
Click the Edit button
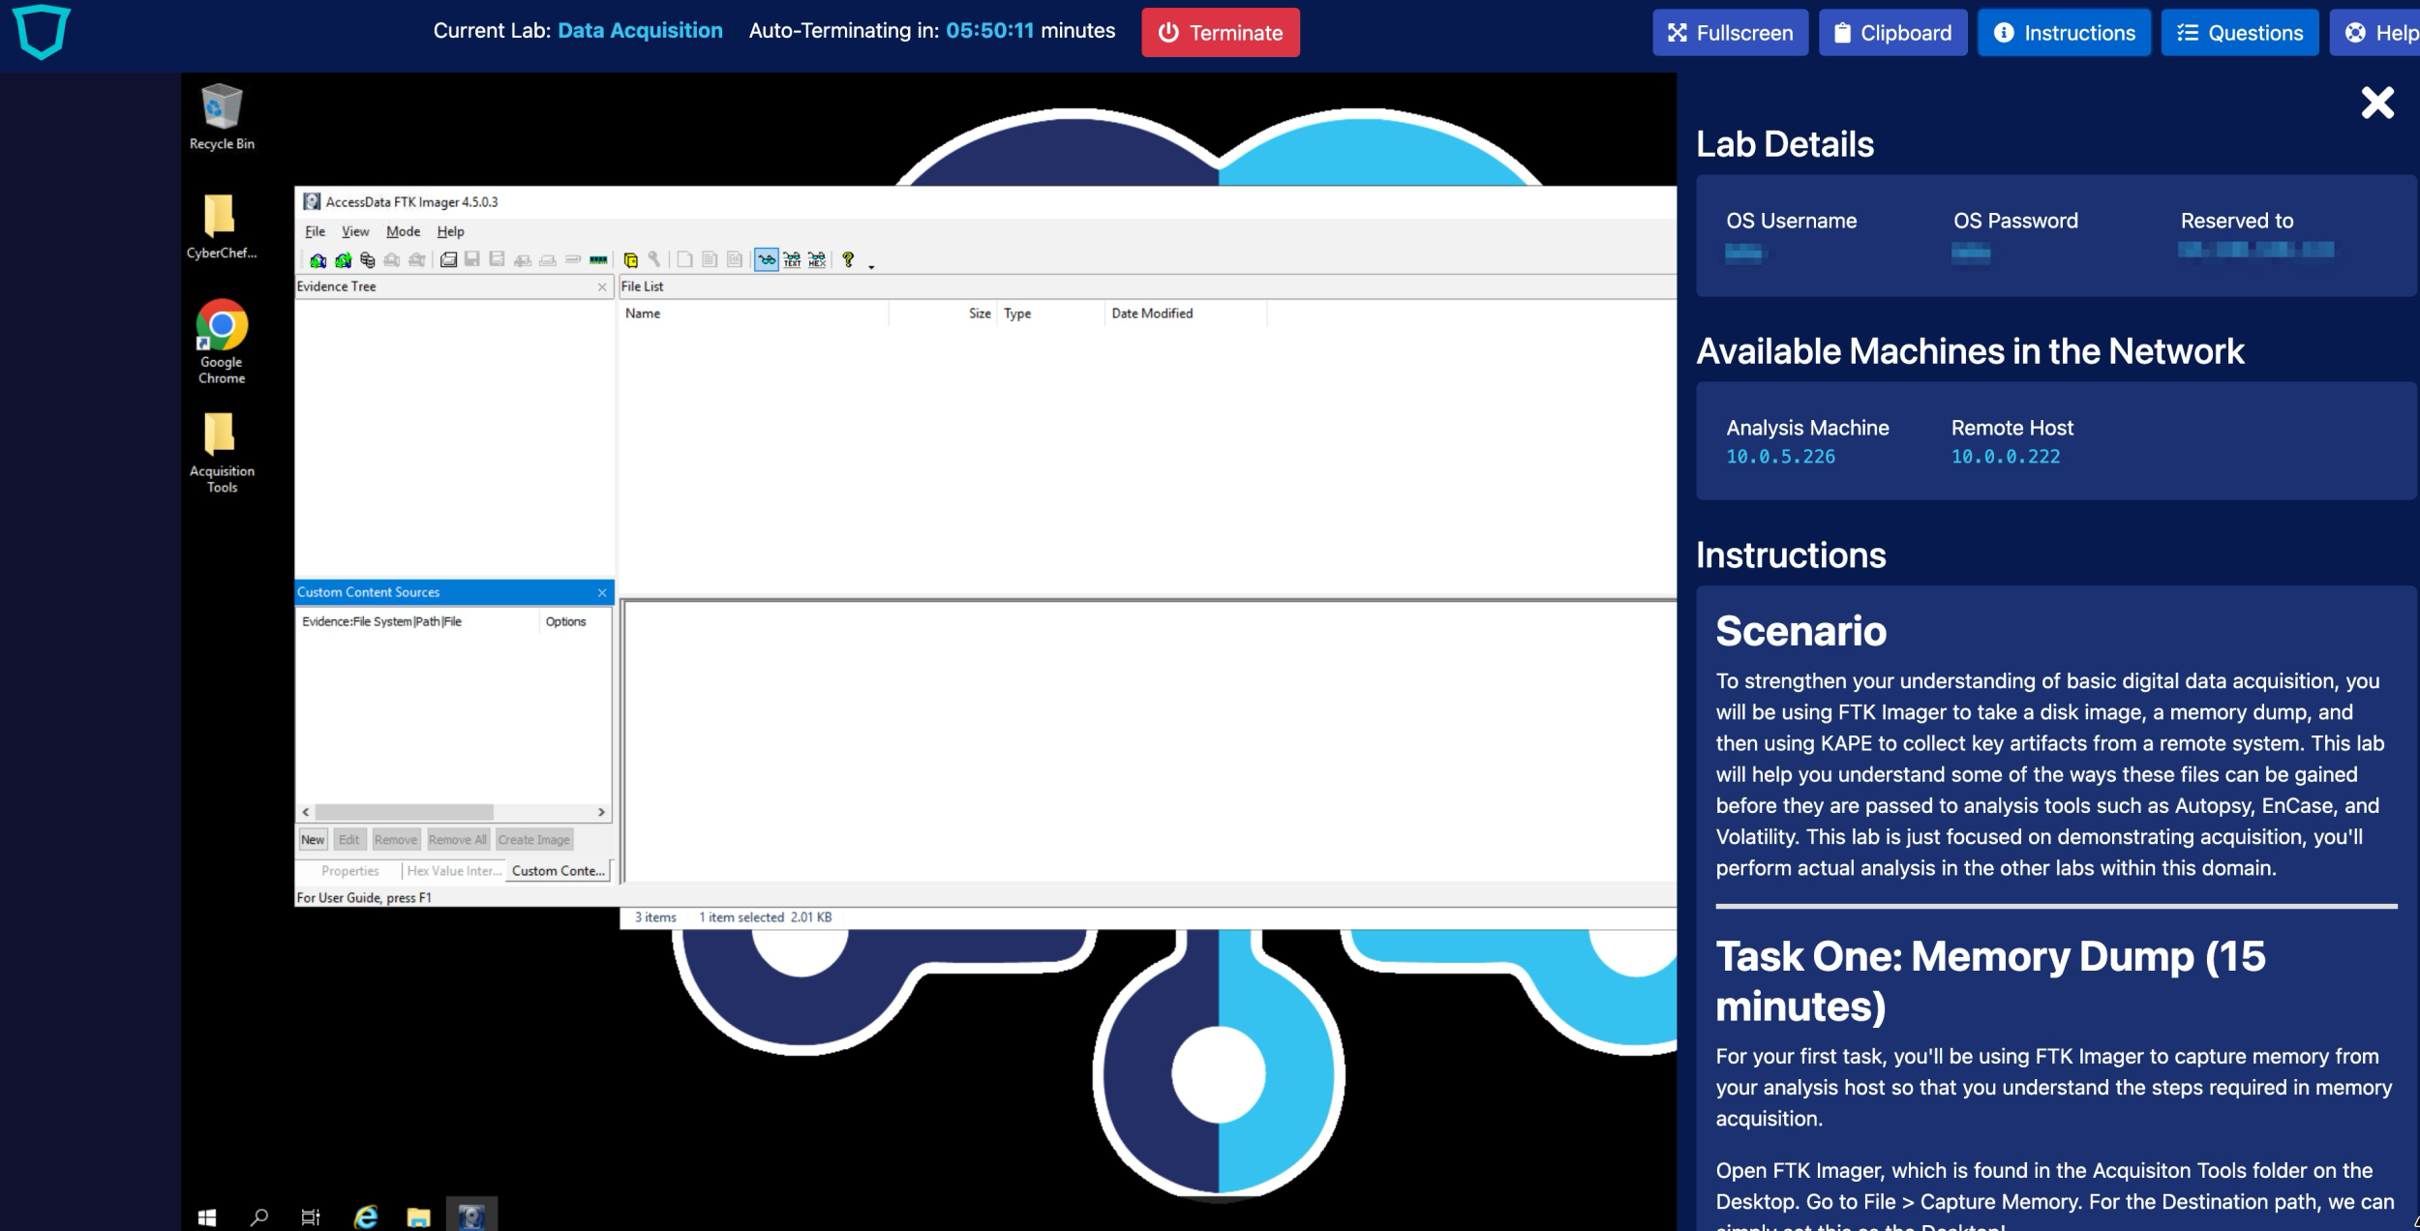click(x=349, y=840)
